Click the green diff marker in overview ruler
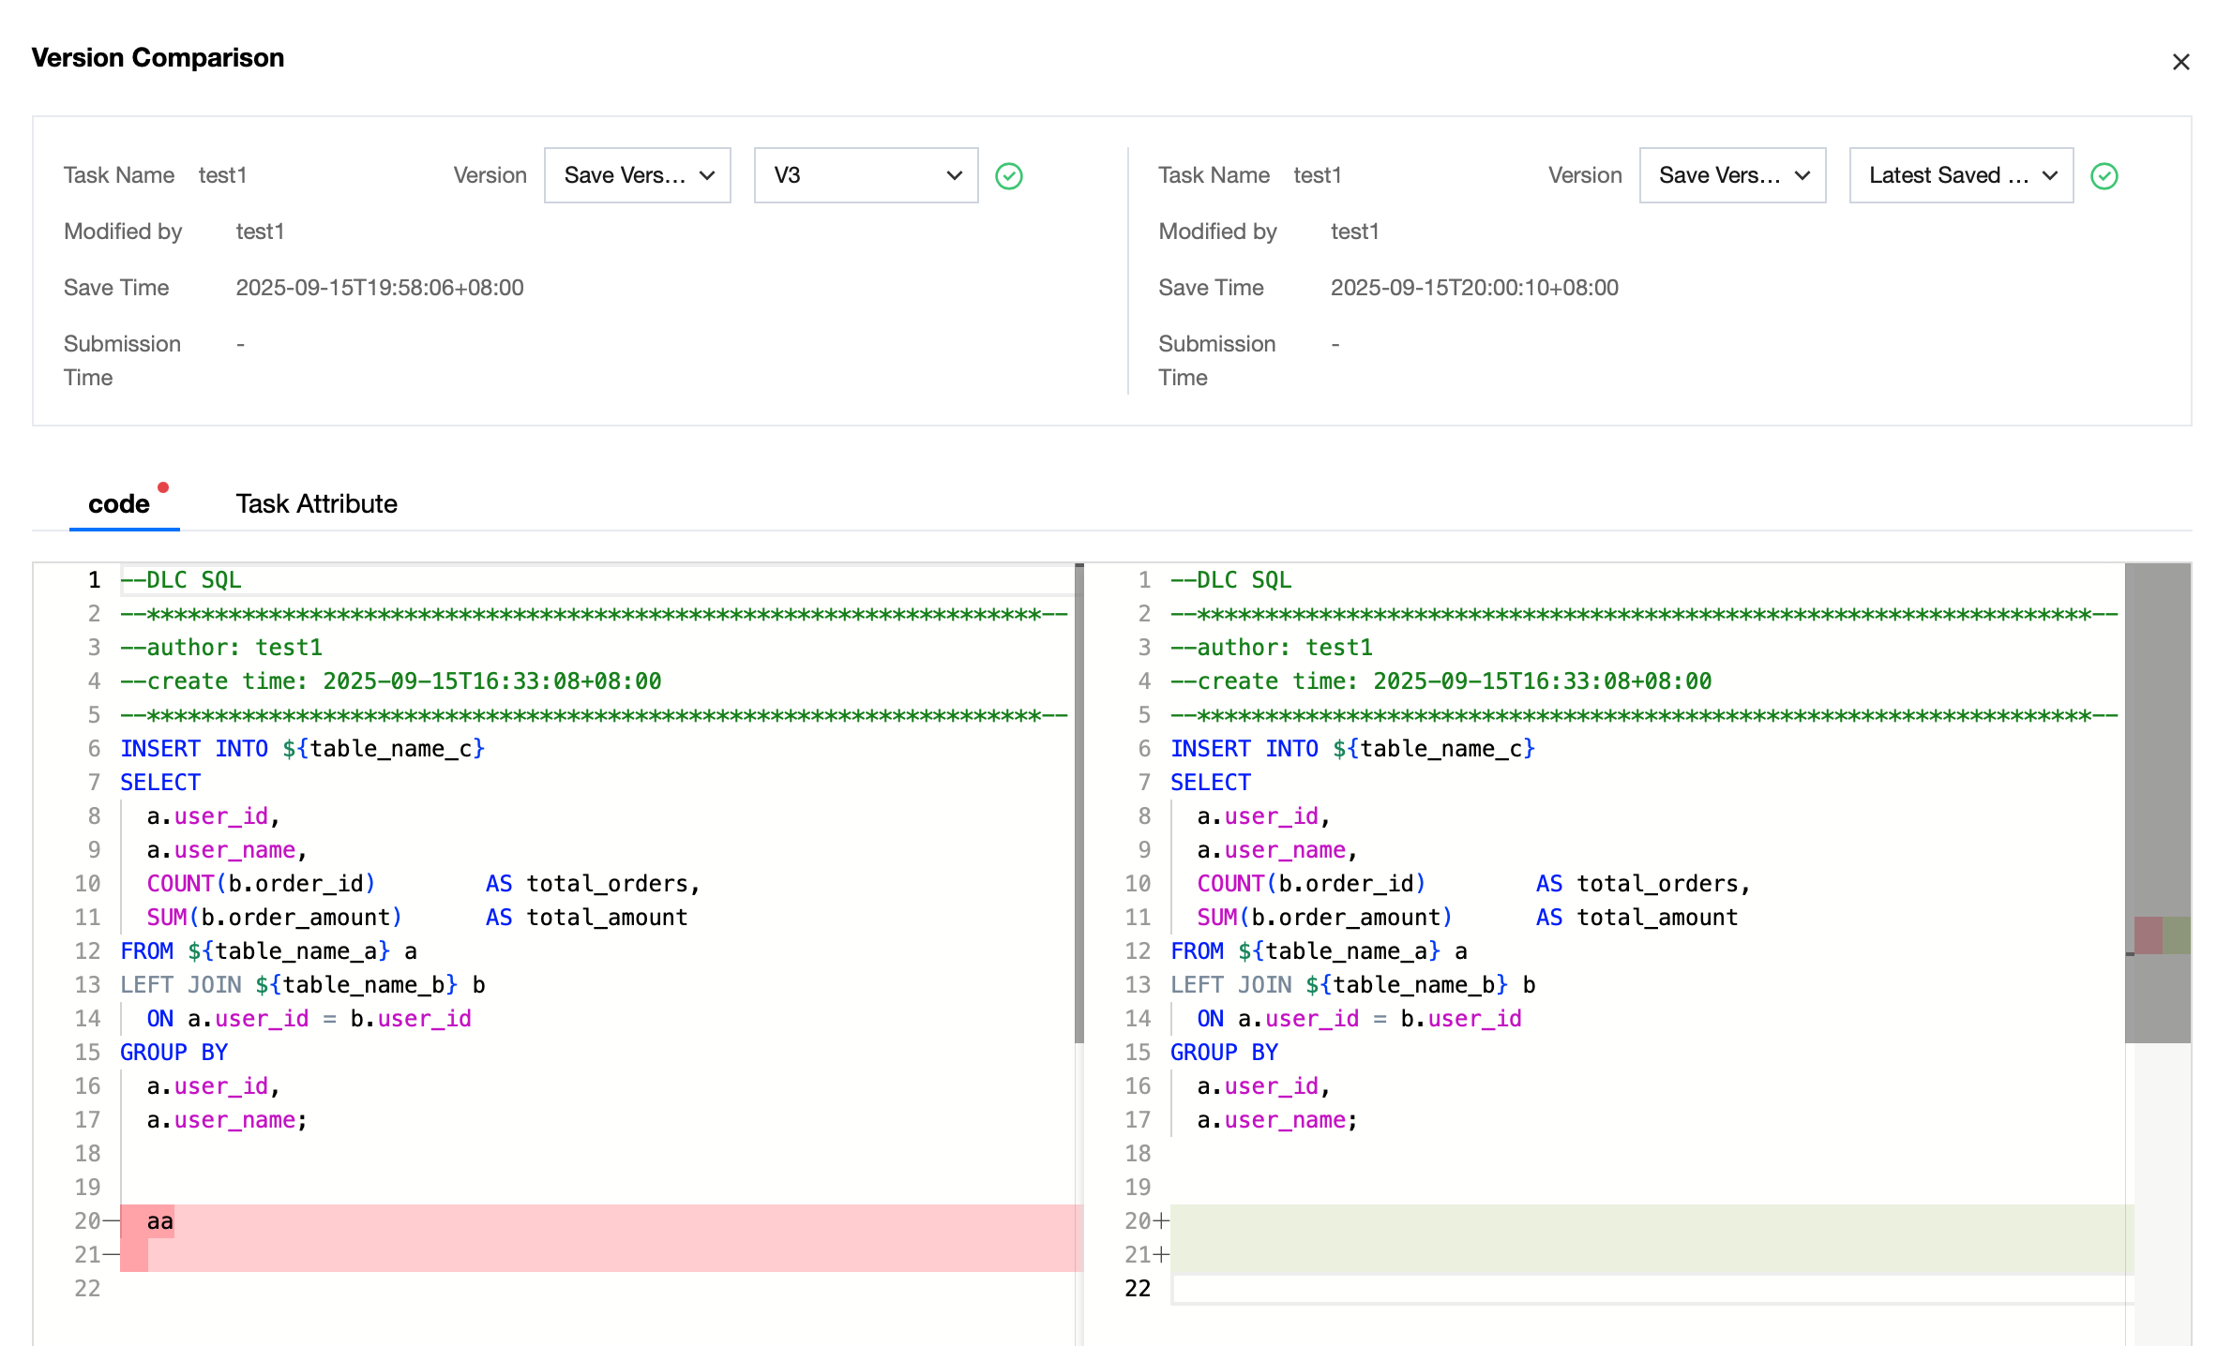The width and height of the screenshot is (2217, 1346). tap(2177, 935)
